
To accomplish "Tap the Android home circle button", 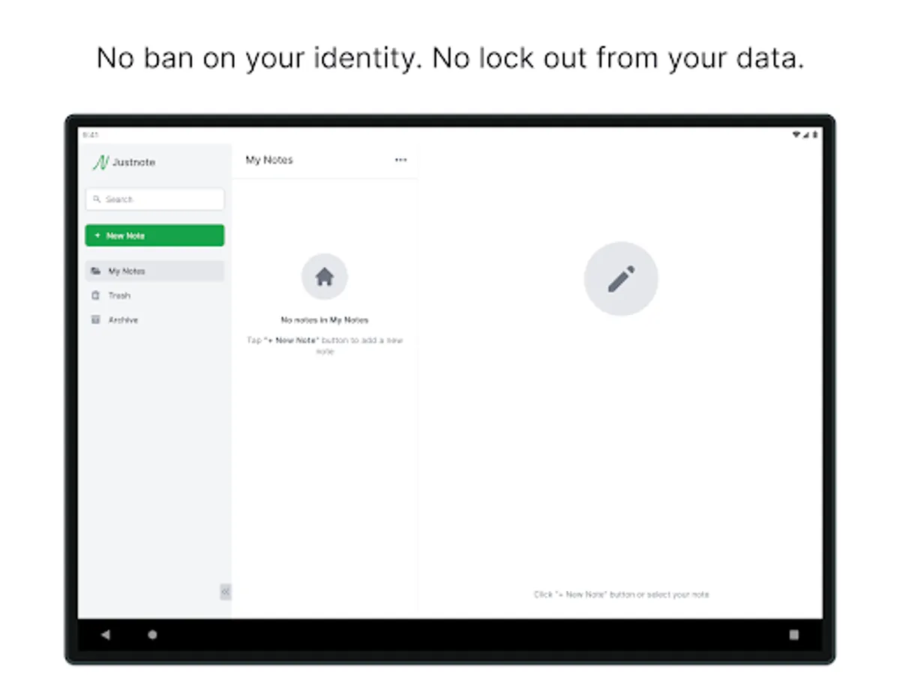I will [x=153, y=634].
